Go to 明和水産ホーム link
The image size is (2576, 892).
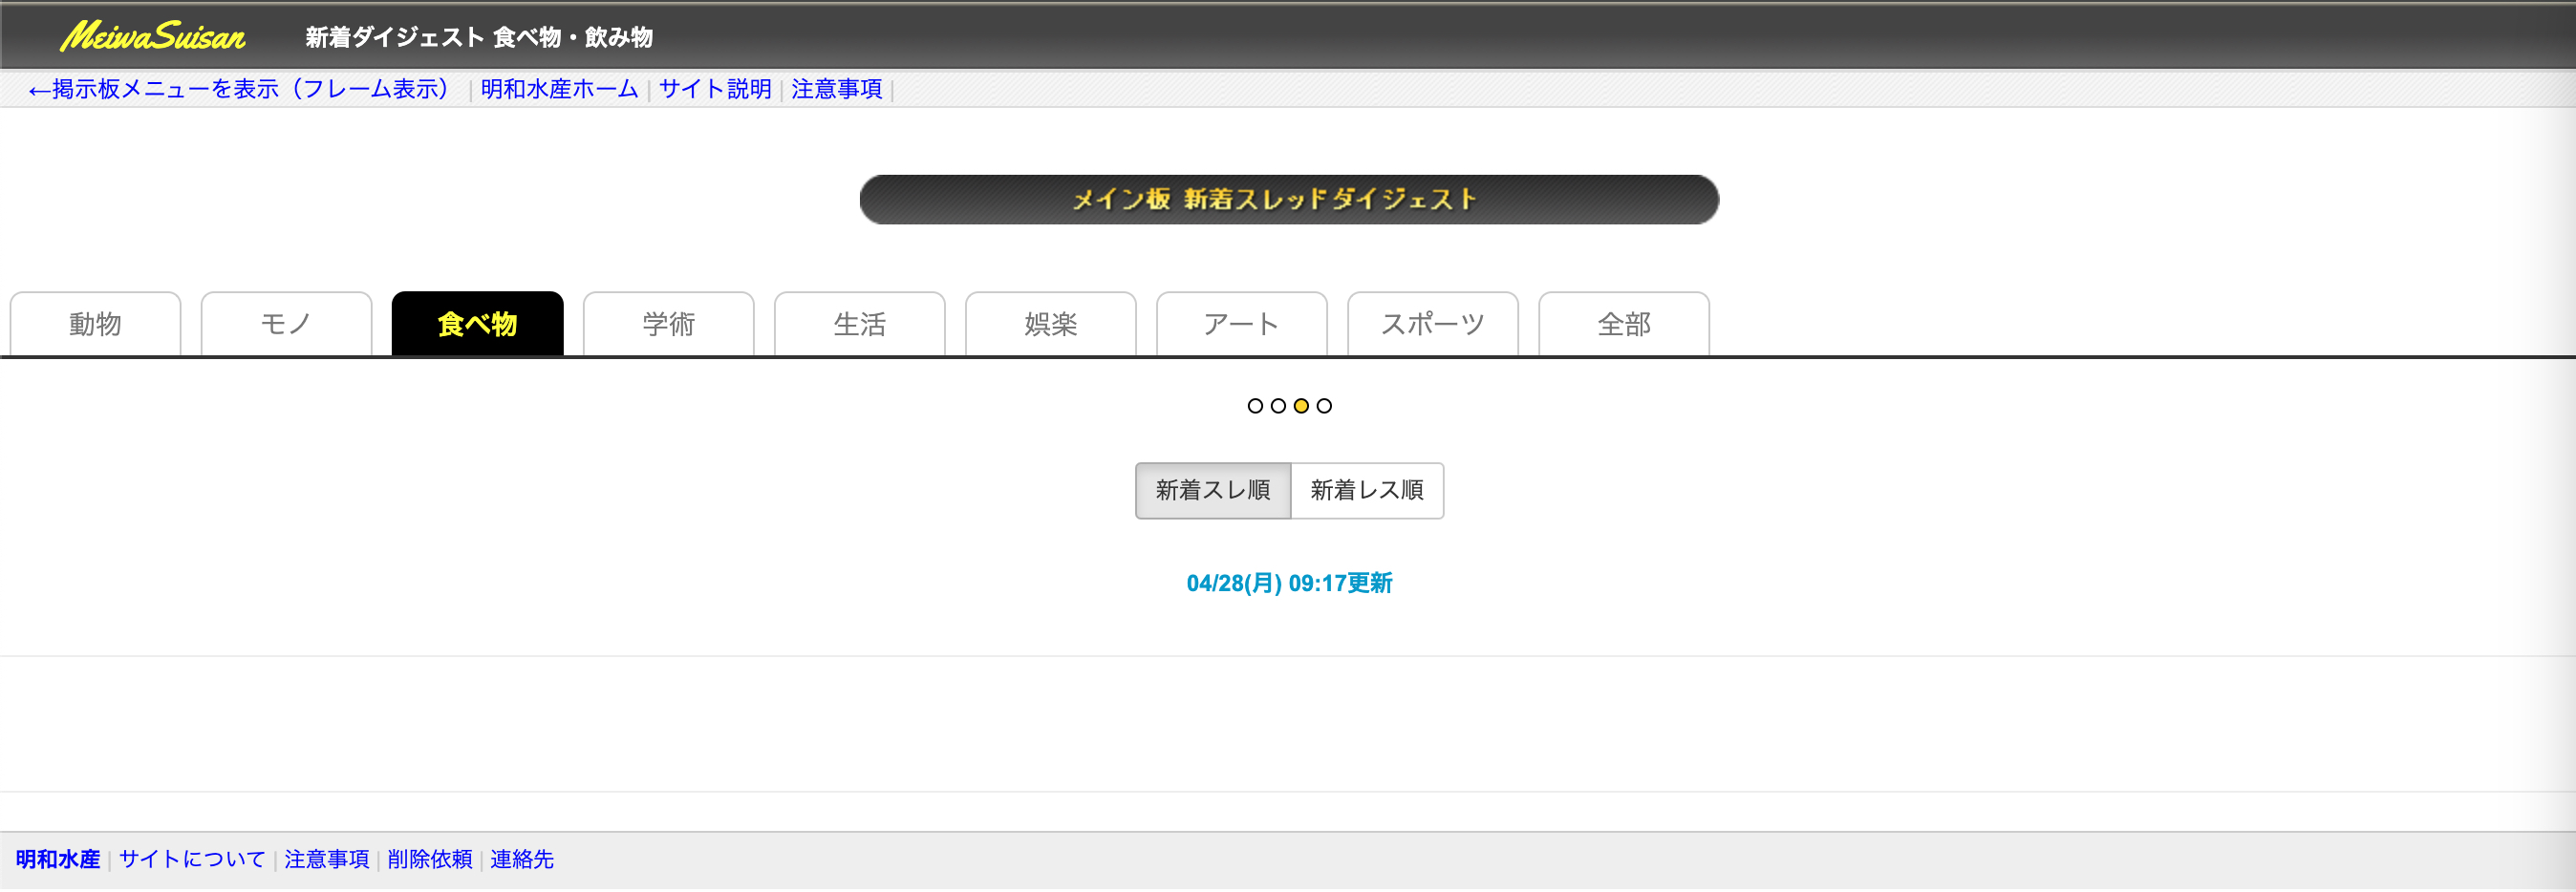point(560,89)
